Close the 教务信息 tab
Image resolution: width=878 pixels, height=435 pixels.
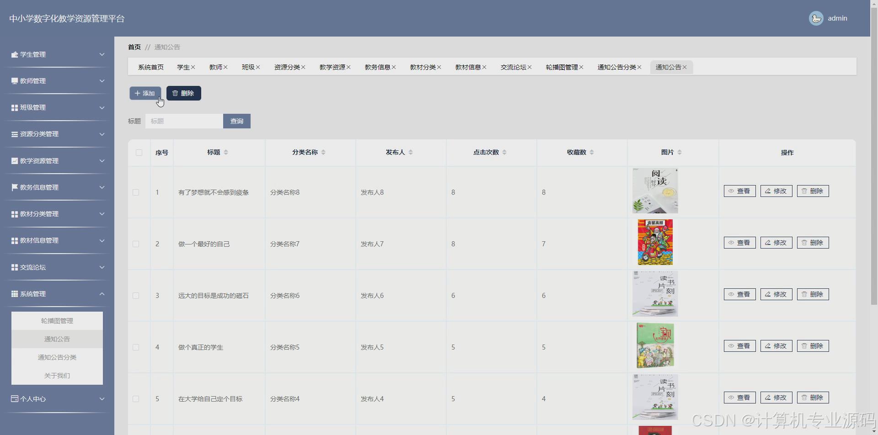coord(394,67)
